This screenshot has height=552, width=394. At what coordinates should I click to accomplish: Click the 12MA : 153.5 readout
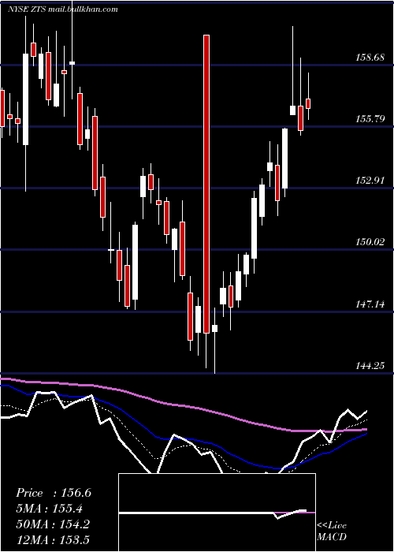coord(53,539)
